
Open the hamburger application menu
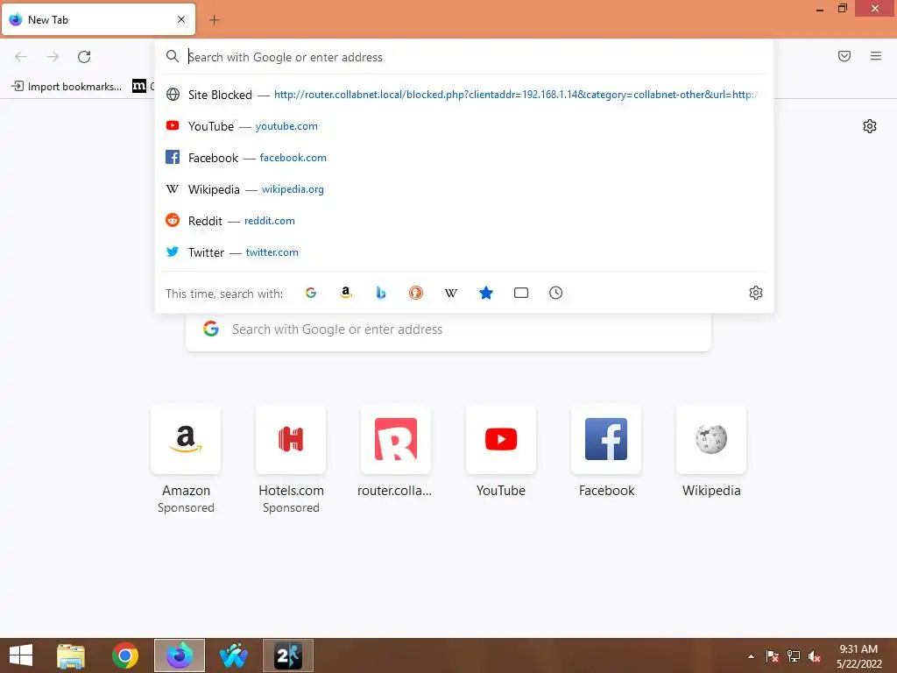point(876,56)
